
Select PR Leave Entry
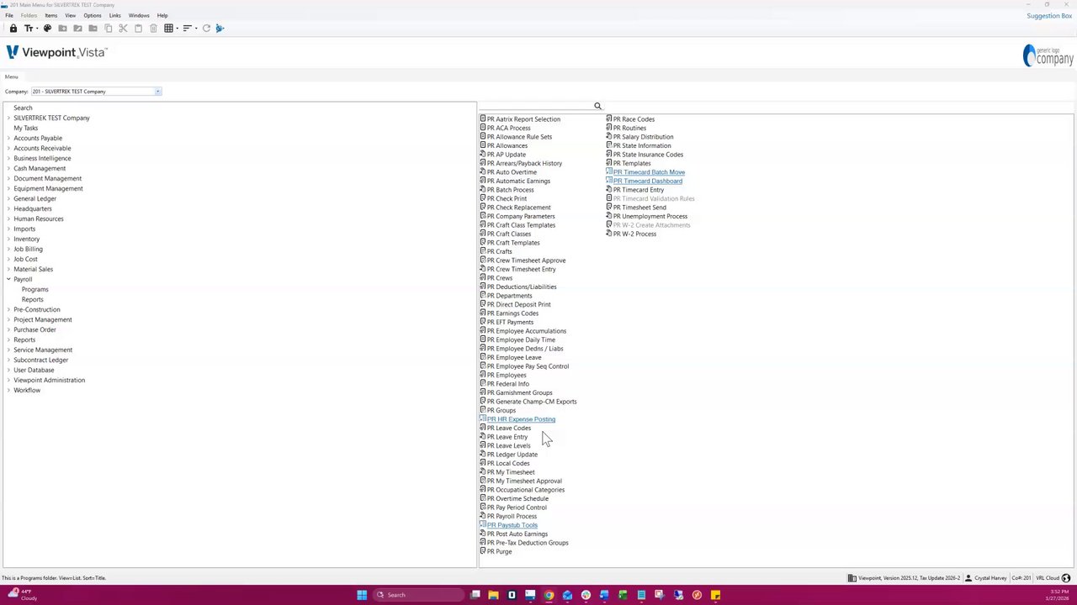click(507, 437)
